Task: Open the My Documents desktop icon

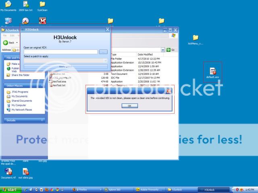Action: pyautogui.click(x=8, y=4)
